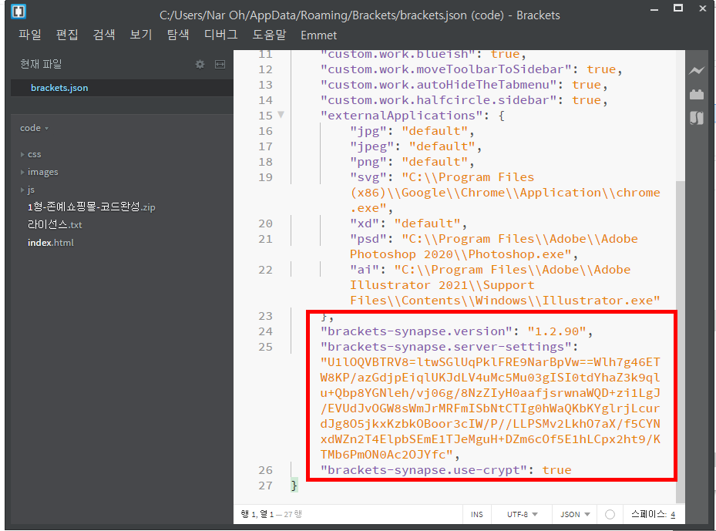This screenshot has height=531, width=716.
Task: Click the "psd" key on line 21
Action: pyautogui.click(x=368, y=239)
